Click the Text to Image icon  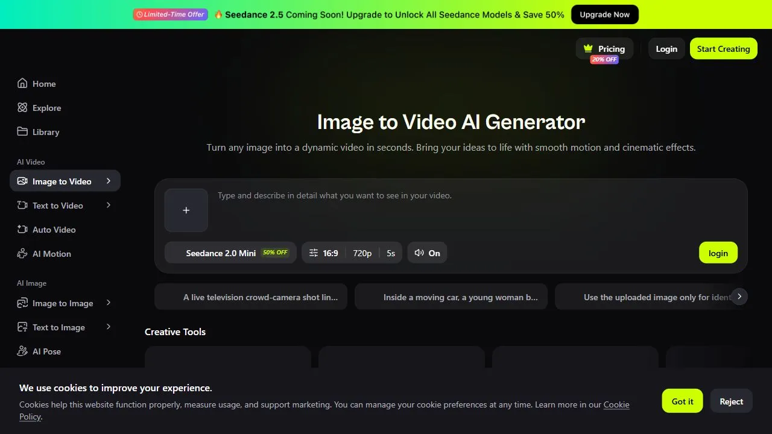pyautogui.click(x=22, y=327)
